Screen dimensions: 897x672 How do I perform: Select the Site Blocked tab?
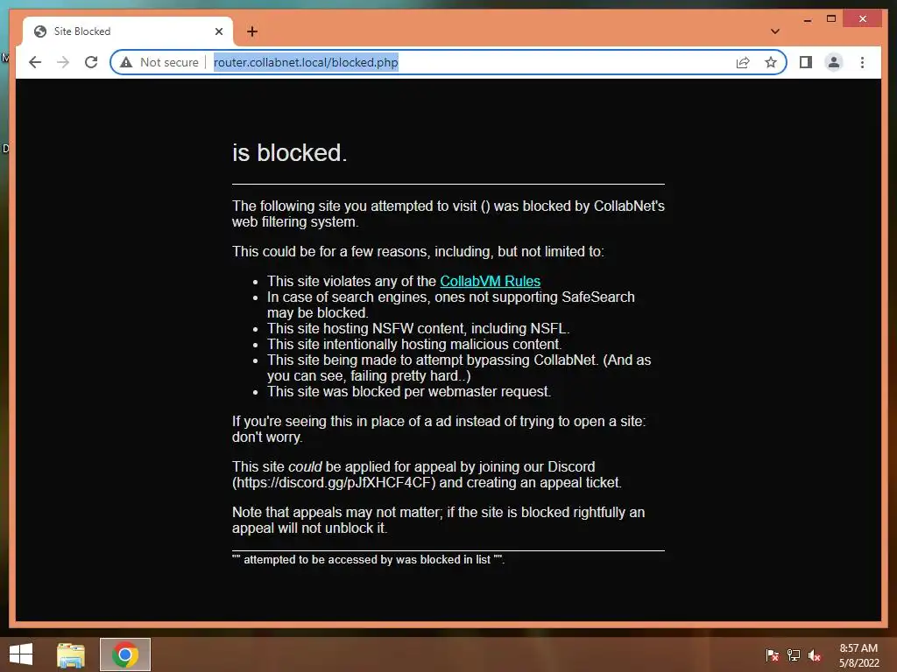click(128, 31)
